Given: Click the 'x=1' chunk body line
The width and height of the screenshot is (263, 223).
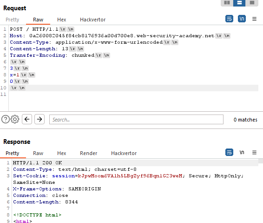Looking at the screenshot, I should (14, 75).
